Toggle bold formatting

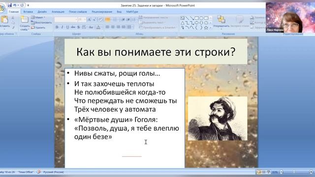57,27
